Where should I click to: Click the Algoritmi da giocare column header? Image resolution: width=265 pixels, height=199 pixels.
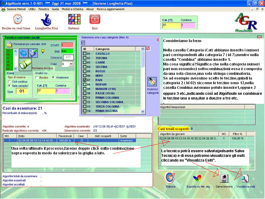point(189,134)
